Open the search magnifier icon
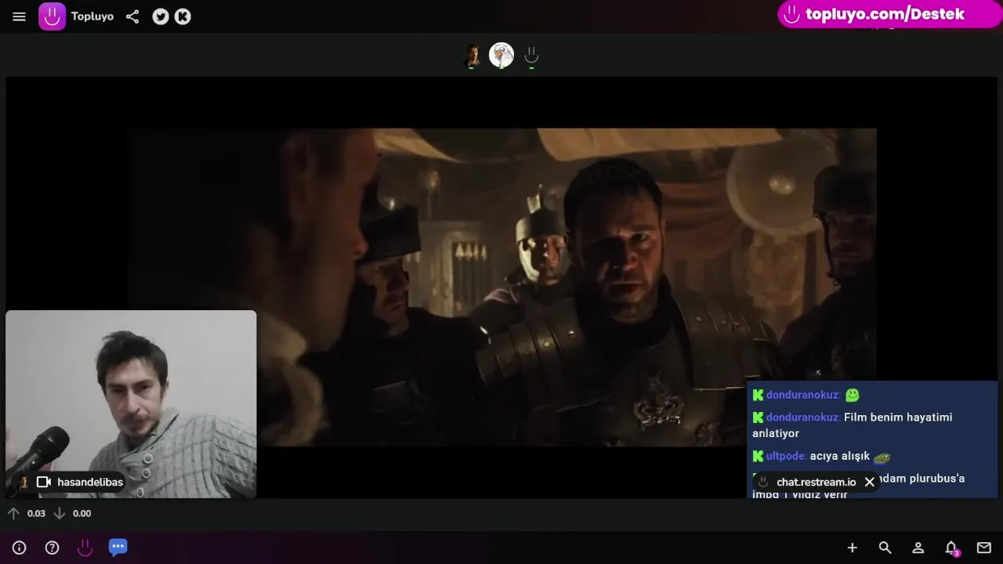This screenshot has width=1003, height=564. pyautogui.click(x=885, y=548)
